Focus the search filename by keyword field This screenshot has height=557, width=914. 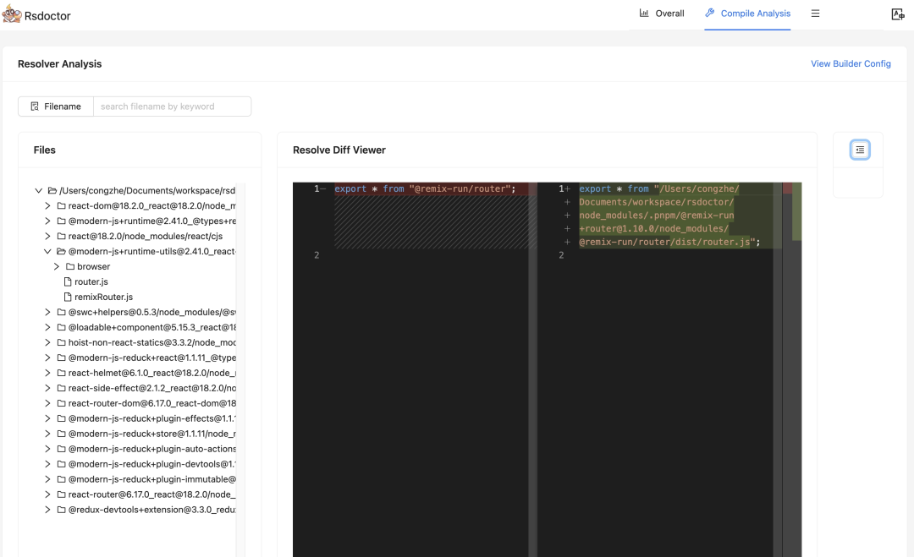[172, 106]
